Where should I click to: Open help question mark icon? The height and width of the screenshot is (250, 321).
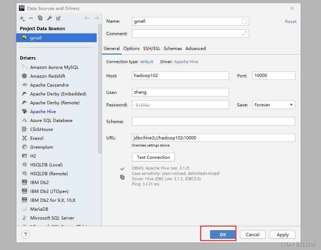coord(26,234)
